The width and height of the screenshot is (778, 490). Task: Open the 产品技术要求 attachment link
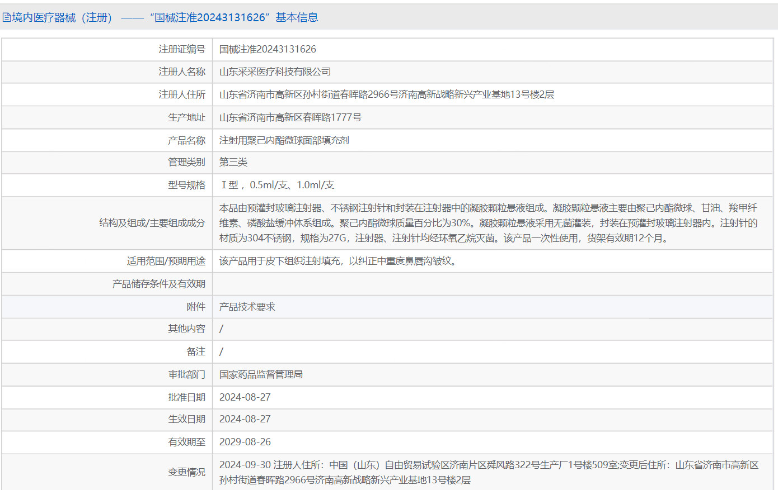(247, 307)
